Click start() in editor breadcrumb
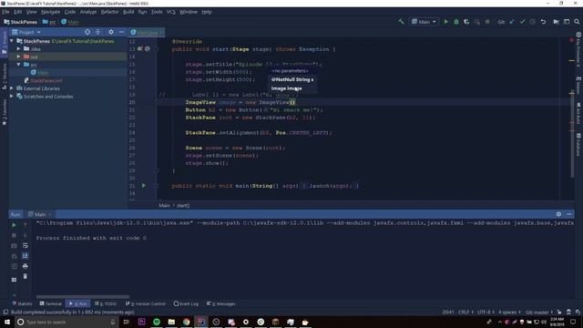The image size is (583, 328). (183, 205)
